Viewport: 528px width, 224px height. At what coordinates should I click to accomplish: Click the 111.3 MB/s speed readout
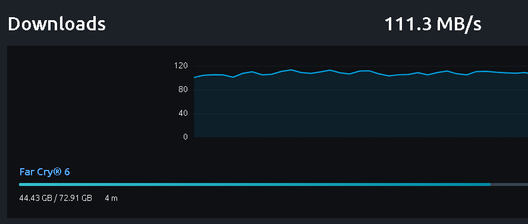(433, 24)
